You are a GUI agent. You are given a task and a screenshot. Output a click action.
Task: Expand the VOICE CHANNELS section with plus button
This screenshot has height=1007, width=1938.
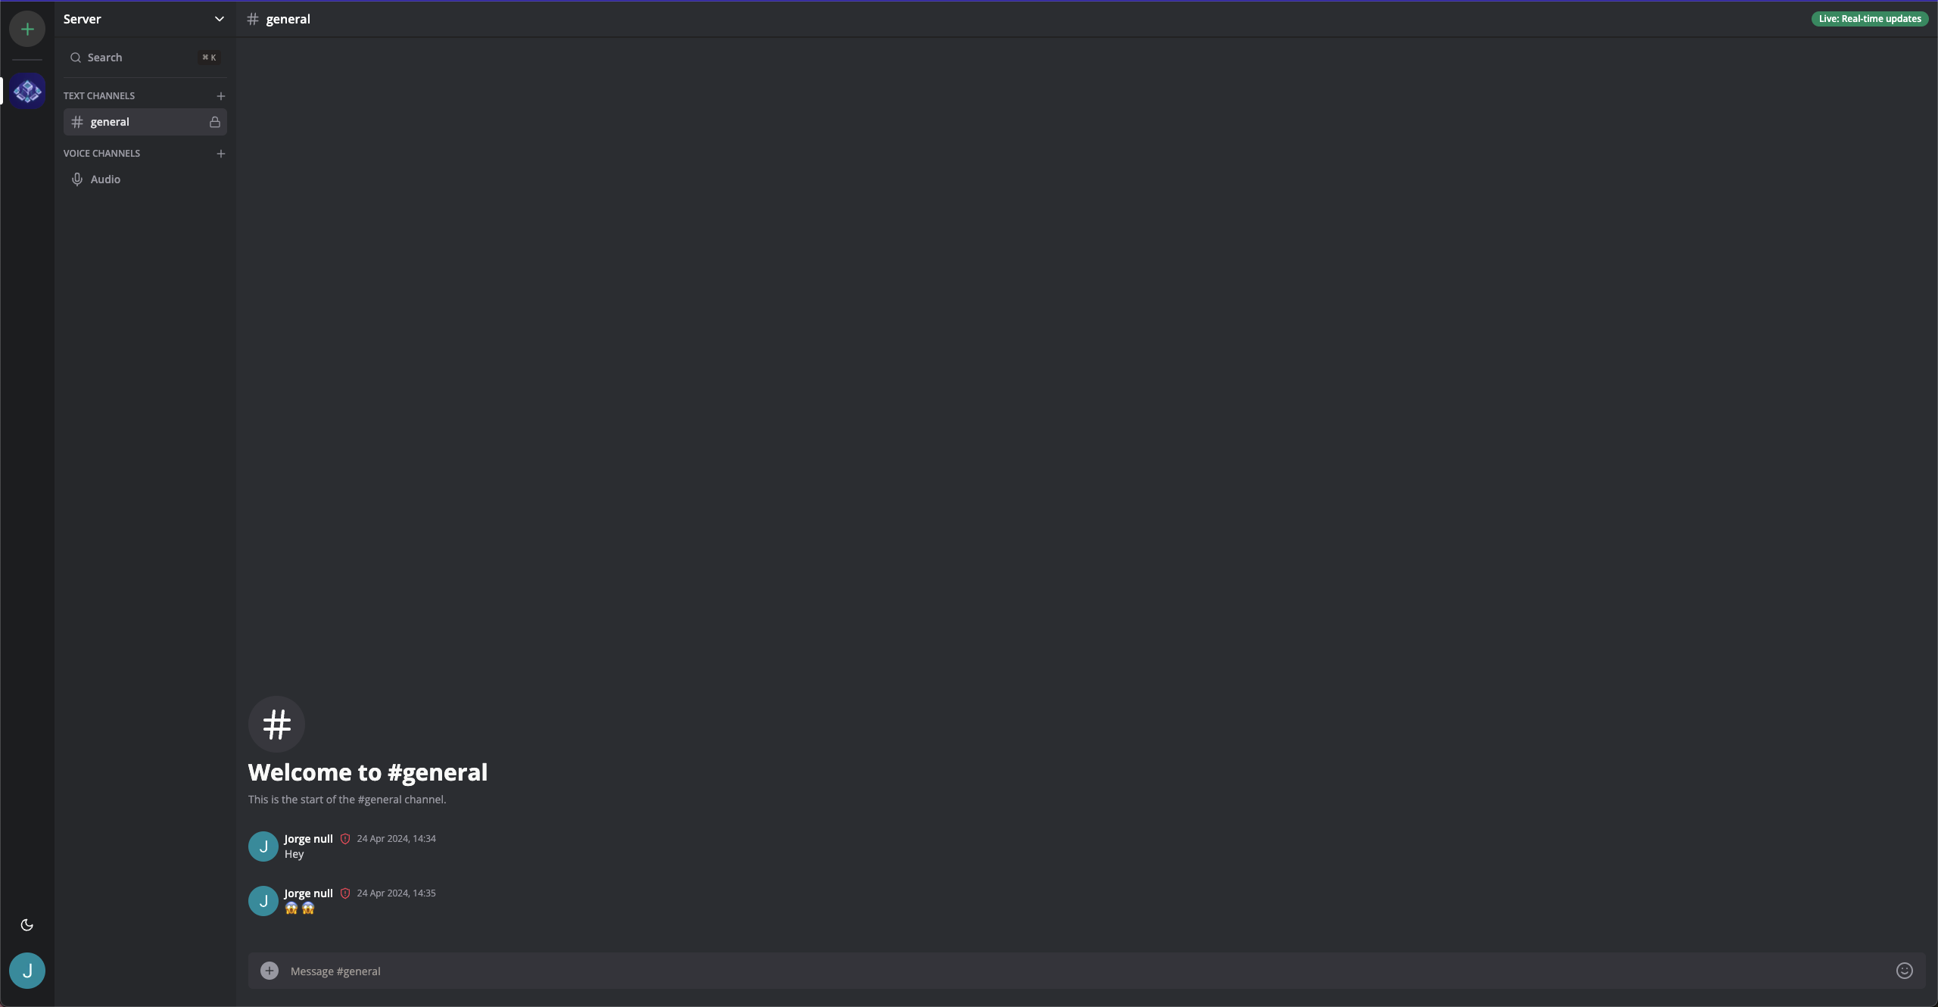coord(220,154)
